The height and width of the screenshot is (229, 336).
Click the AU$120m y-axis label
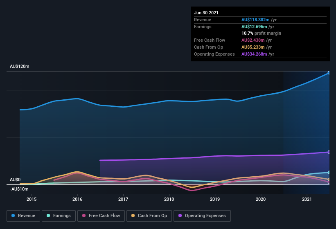point(20,66)
